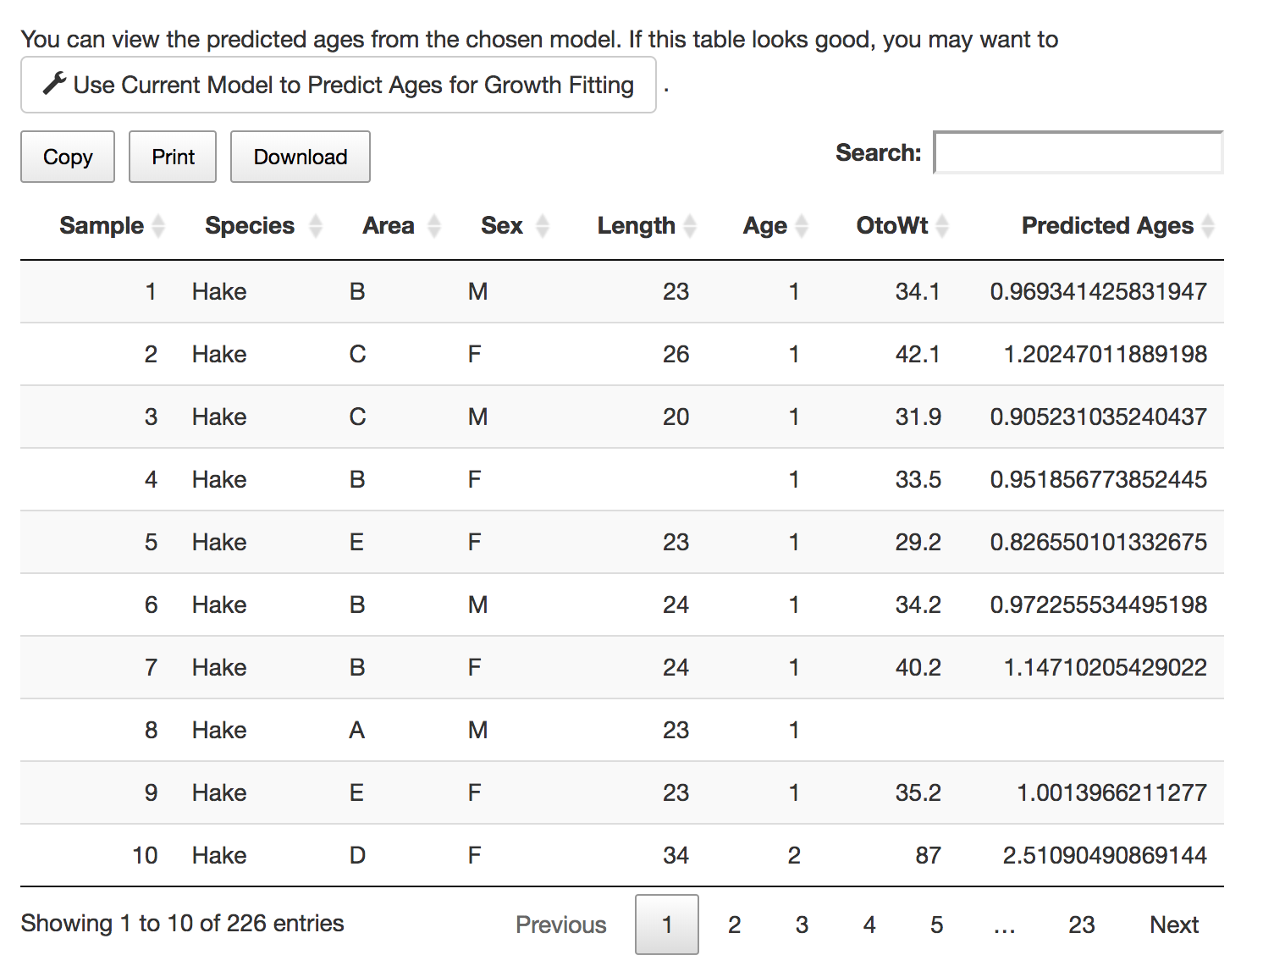Viewport: 1263px width, 955px height.
Task: Click the wrench icon on predict button
Action: 54,84
